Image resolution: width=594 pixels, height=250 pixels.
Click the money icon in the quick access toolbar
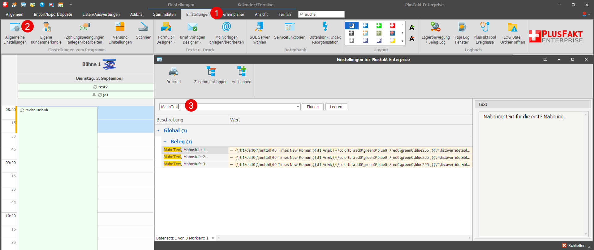tap(33, 5)
